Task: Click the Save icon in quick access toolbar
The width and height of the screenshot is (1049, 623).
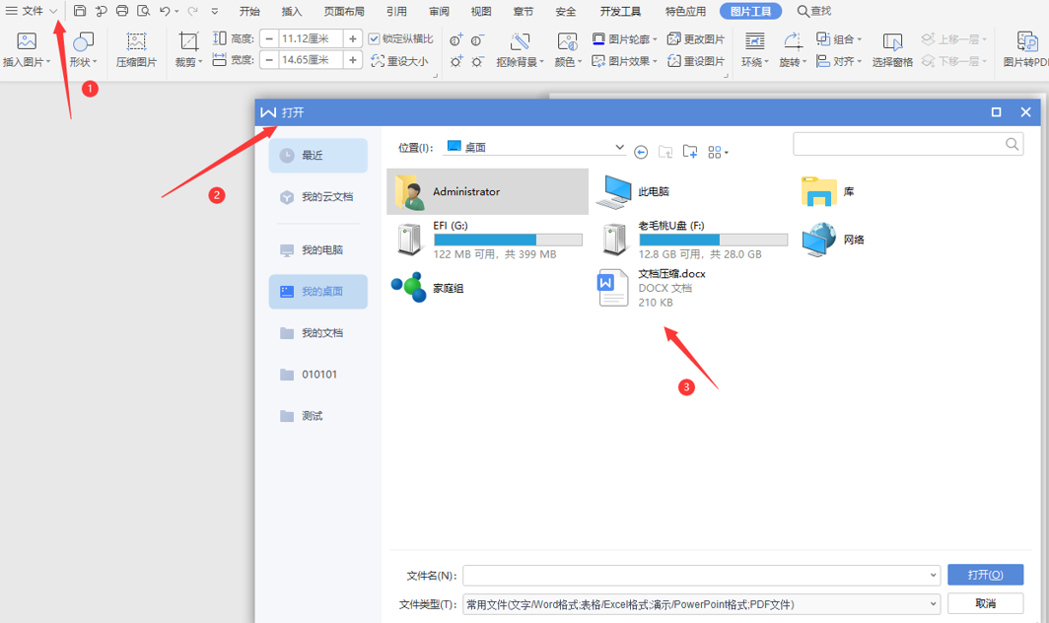Action: coord(80,11)
